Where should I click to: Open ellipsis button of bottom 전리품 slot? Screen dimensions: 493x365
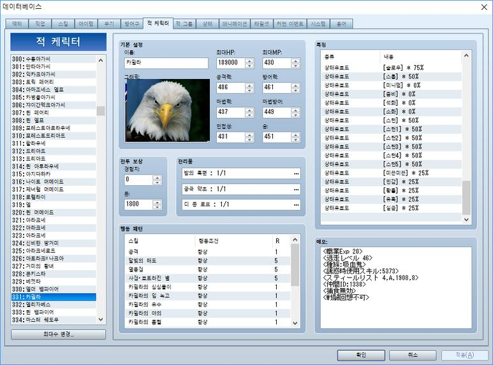(296, 204)
